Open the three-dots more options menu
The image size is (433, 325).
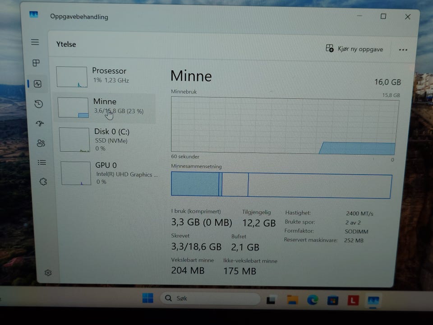click(403, 50)
